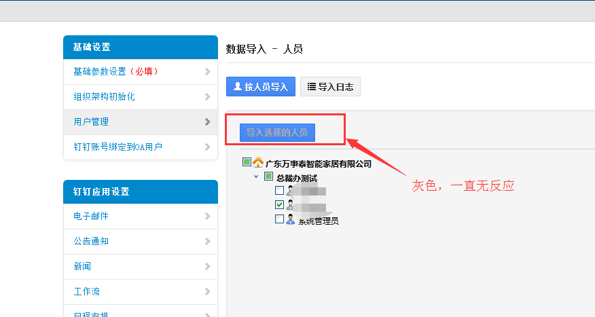The height and width of the screenshot is (317, 595).
Task: Click chevron arrow on 组织架构初始化 row
Action: pyautogui.click(x=208, y=96)
